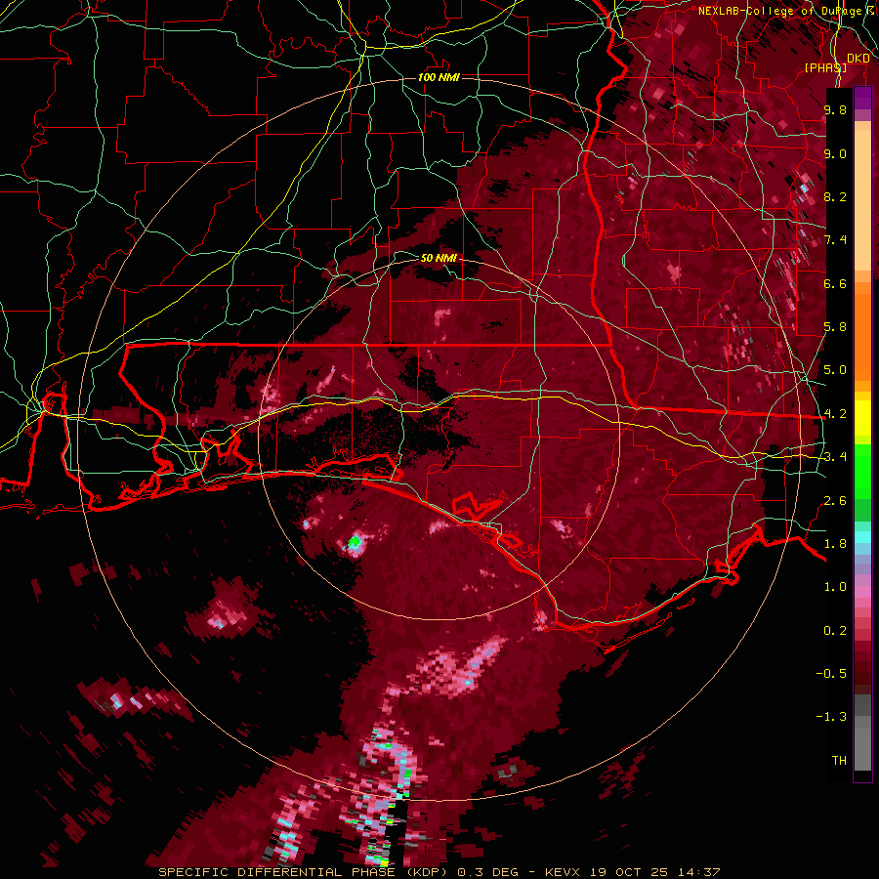Select the 1.8 value on the color scale
The width and height of the screenshot is (879, 879).
pos(835,544)
